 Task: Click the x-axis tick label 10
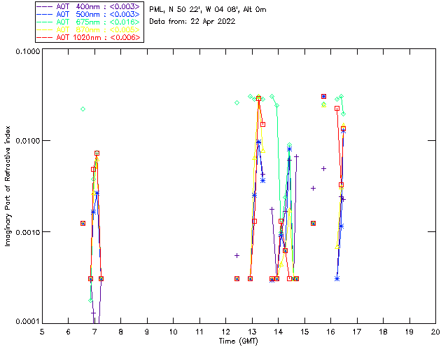point(173,332)
